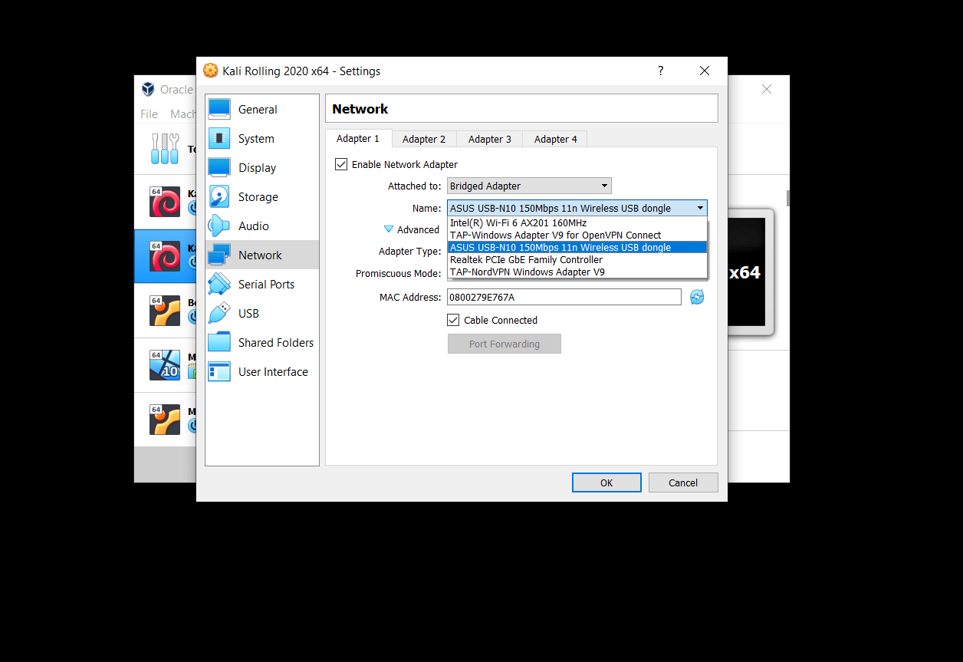Click OK to save settings
The height and width of the screenshot is (662, 963).
tap(606, 483)
